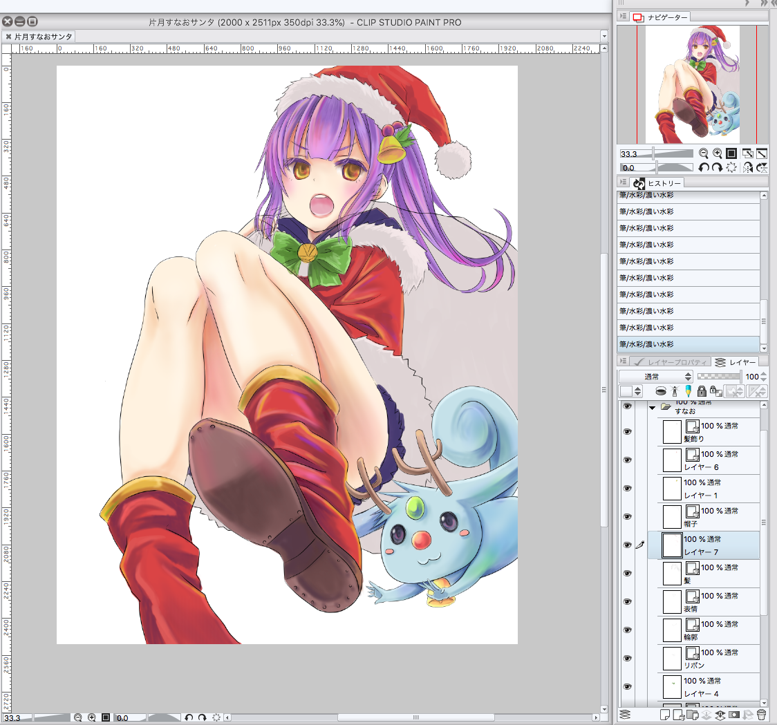Reset canvas rotation in Navigator panel

[731, 167]
